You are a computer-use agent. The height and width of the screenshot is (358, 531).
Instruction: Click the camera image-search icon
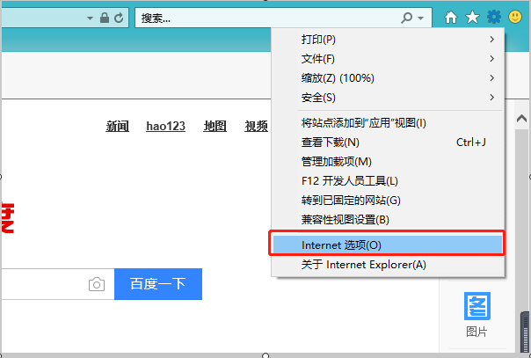pyautogui.click(x=97, y=284)
